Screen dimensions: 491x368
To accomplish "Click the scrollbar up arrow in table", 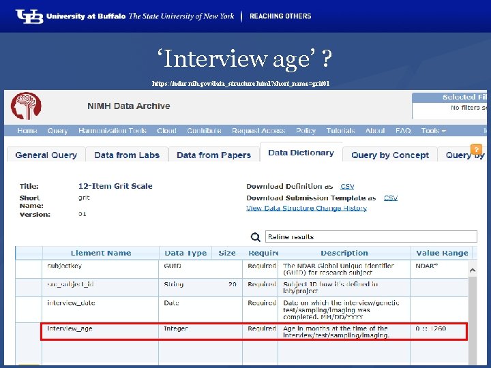I will pyautogui.click(x=473, y=270).
